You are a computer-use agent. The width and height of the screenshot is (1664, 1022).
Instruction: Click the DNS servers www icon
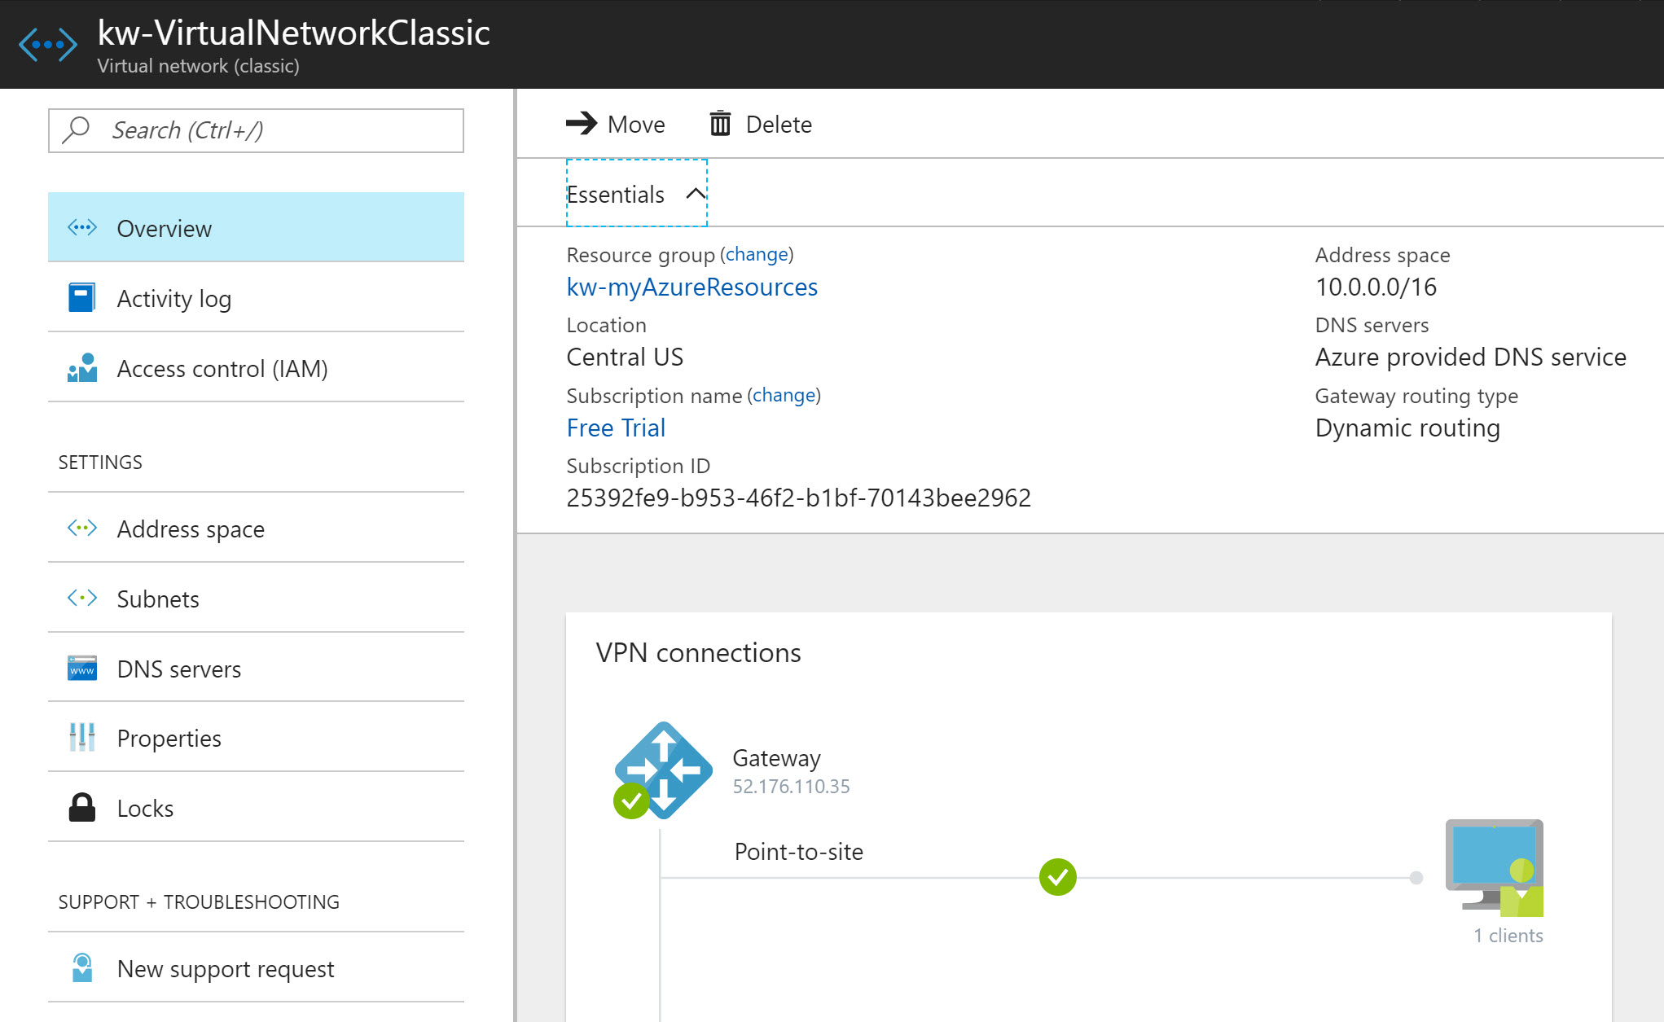pyautogui.click(x=82, y=668)
